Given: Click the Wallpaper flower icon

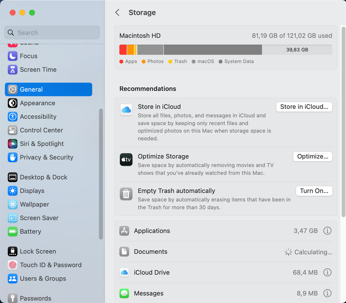Looking at the screenshot, I should coord(13,204).
